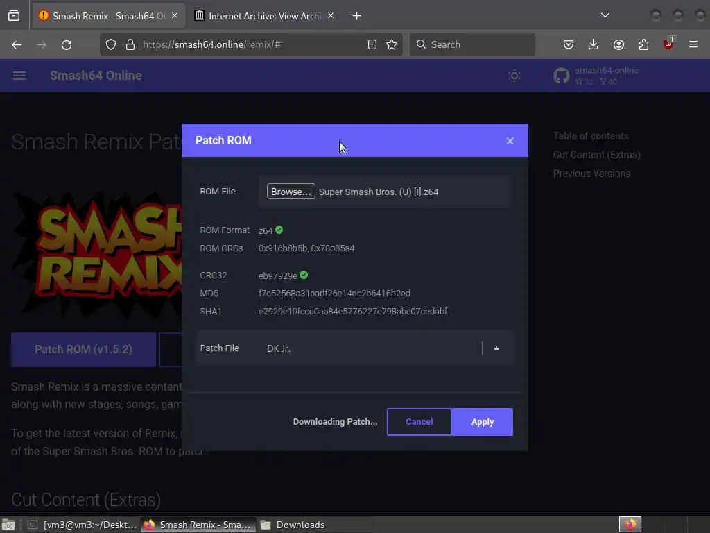710x533 pixels.
Task: Select the Smash Remix Firefox taskbar entry
Action: [x=198, y=525]
